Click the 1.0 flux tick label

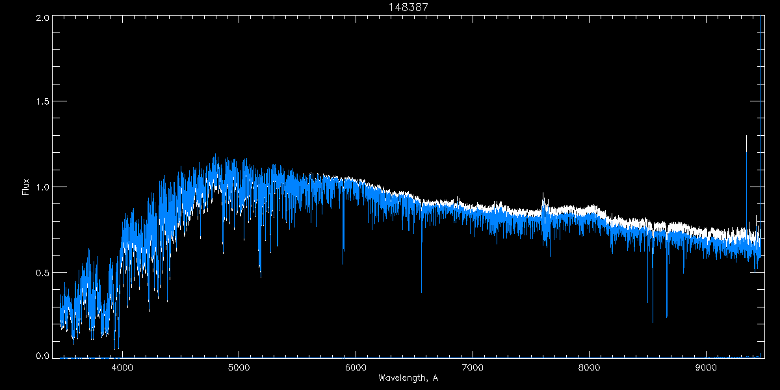pos(43,187)
